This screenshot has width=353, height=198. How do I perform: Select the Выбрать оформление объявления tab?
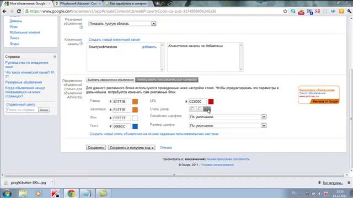[x=110, y=80]
